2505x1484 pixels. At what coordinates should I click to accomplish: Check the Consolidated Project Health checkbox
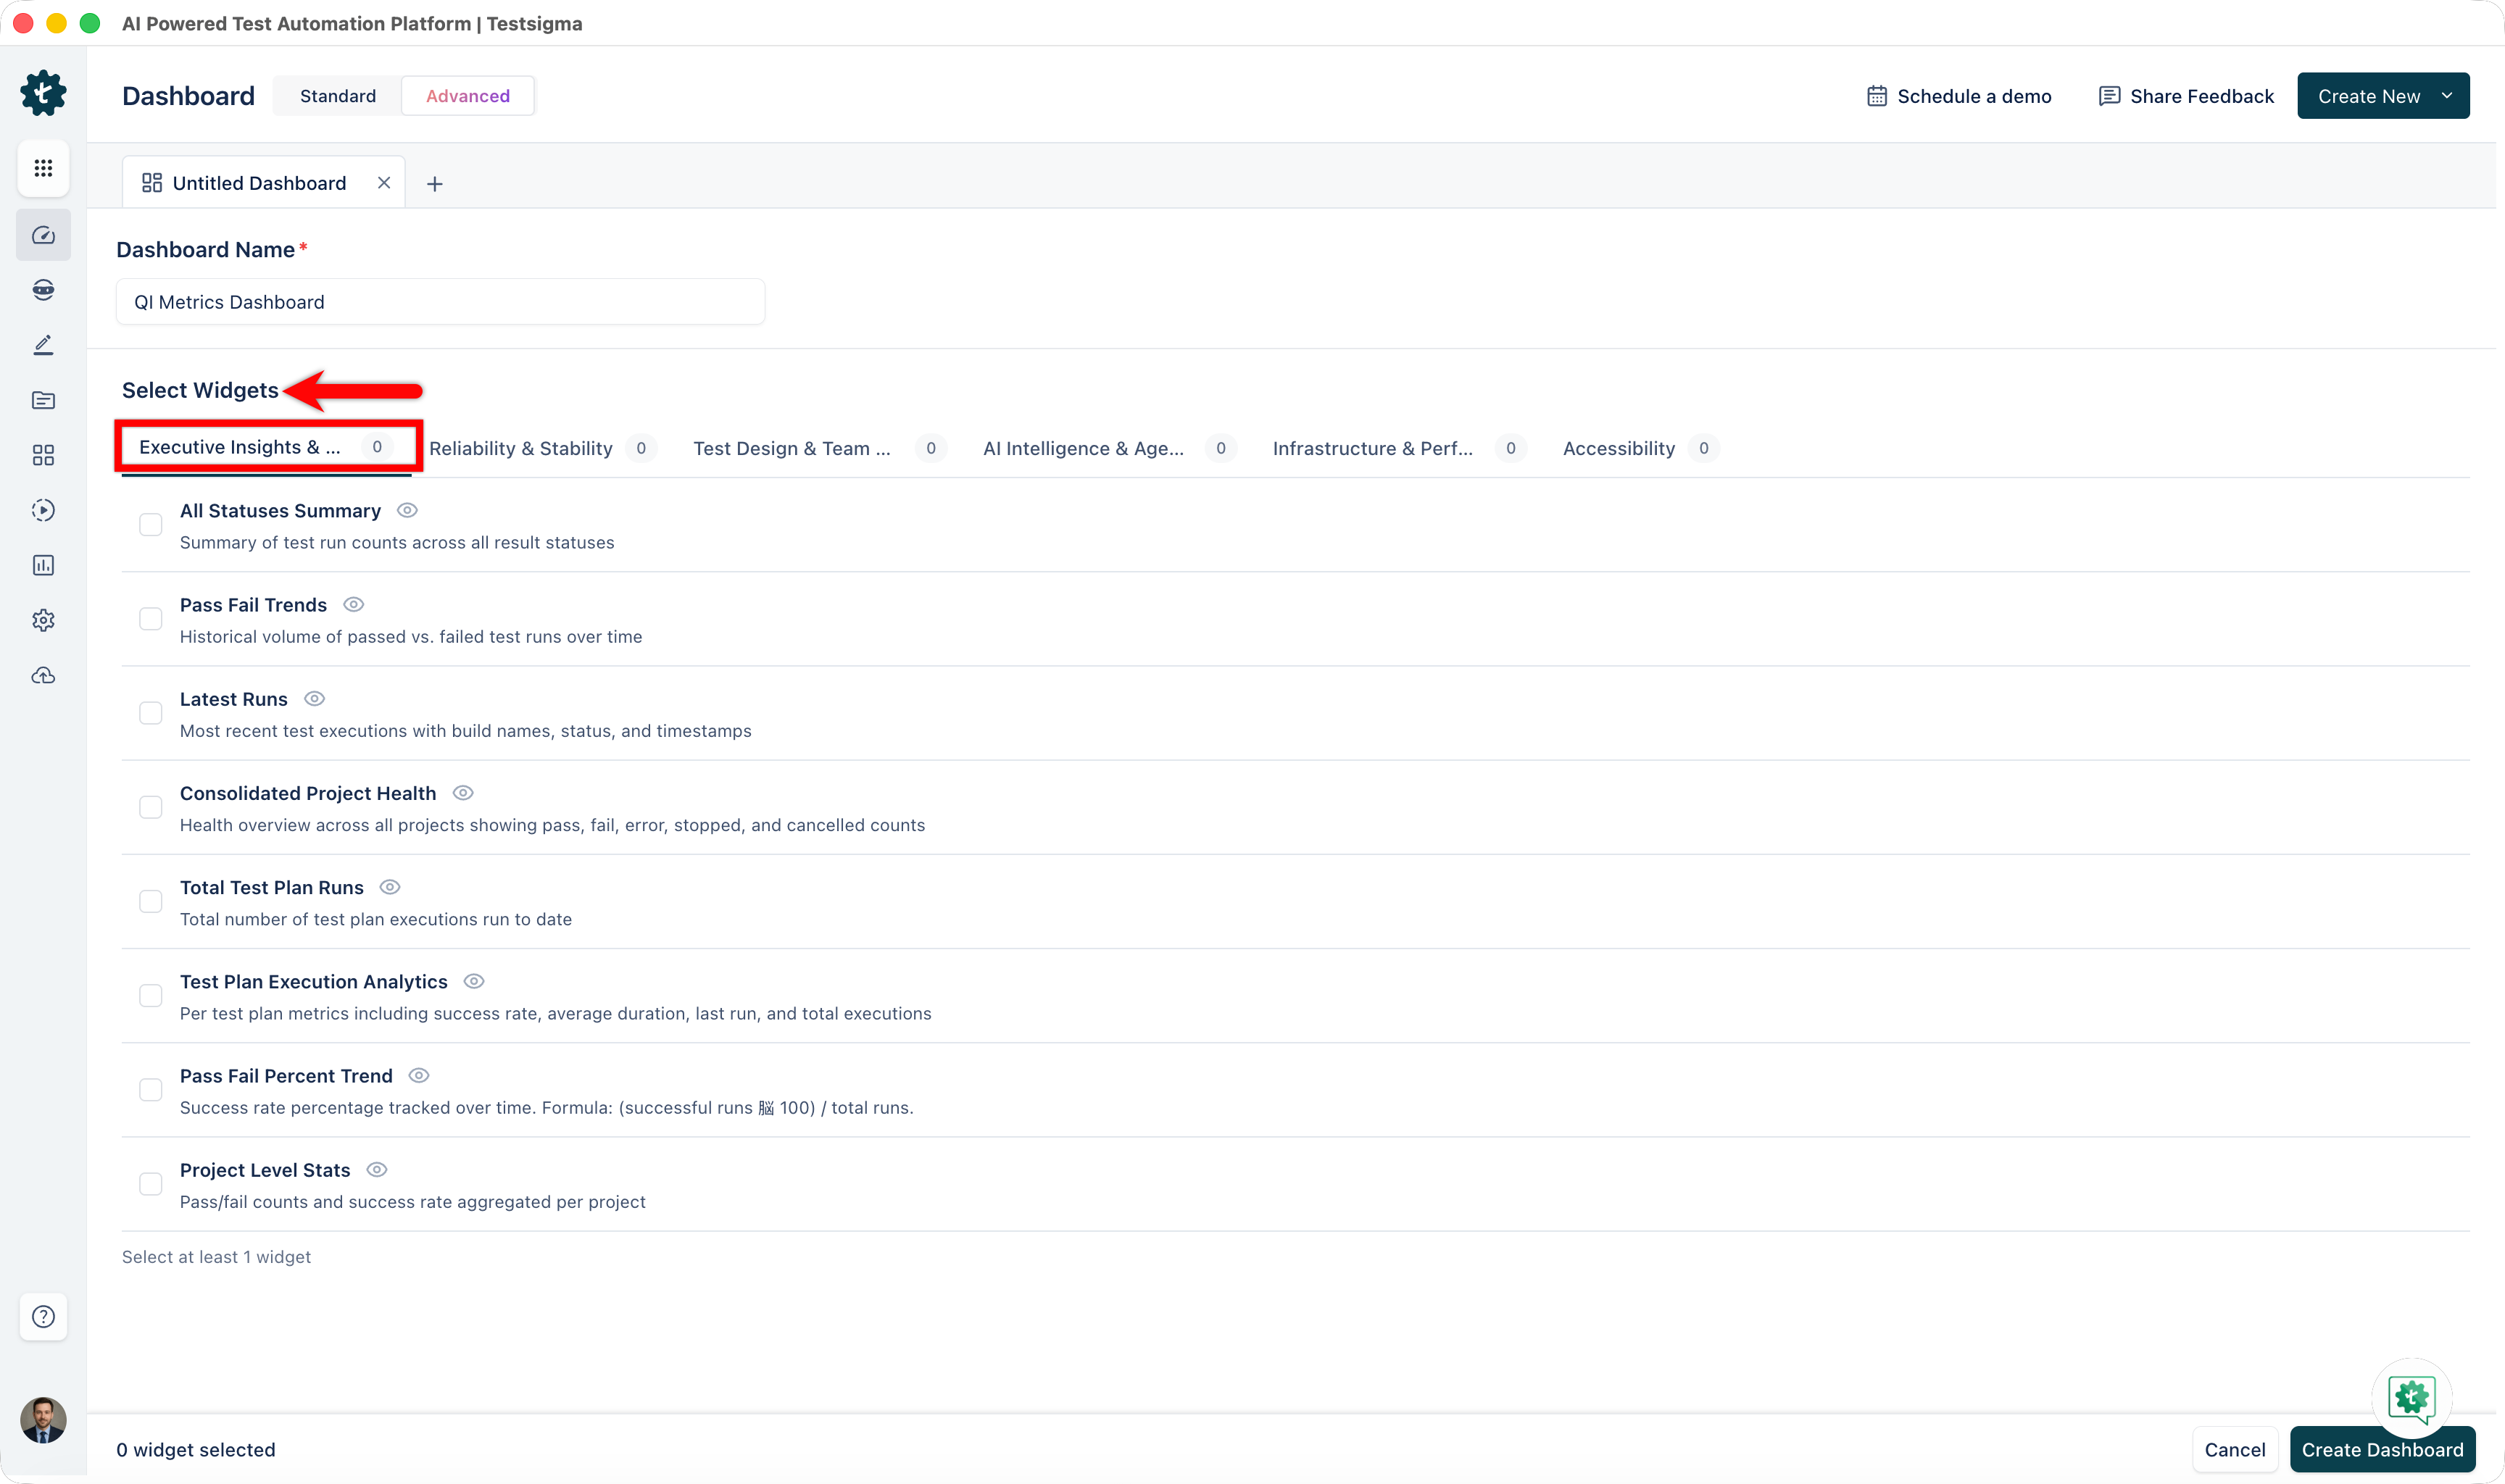(x=151, y=807)
